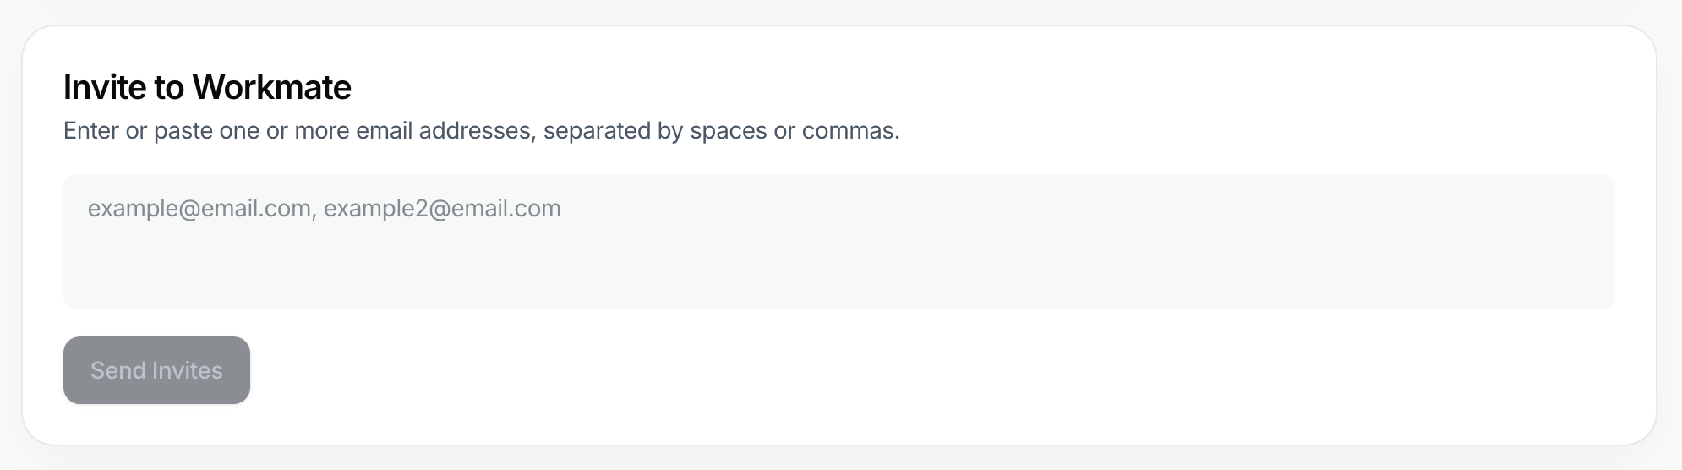Click the word 'Workmate' in the title
This screenshot has width=1682, height=470.
click(271, 87)
